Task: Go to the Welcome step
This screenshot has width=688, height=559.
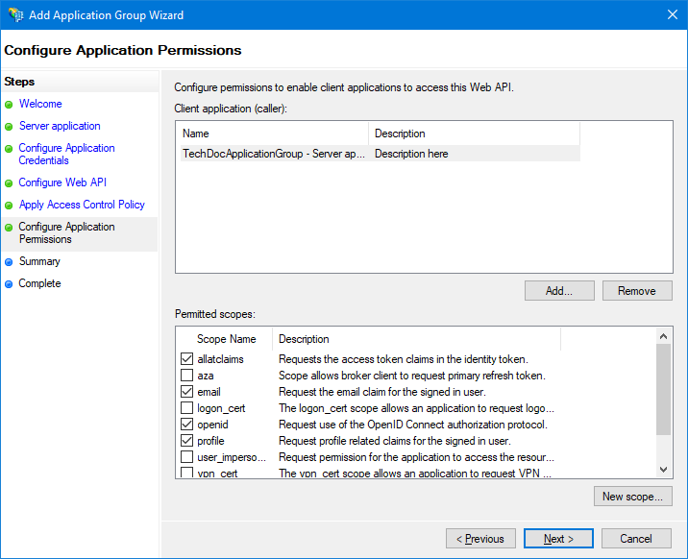Action: point(40,104)
